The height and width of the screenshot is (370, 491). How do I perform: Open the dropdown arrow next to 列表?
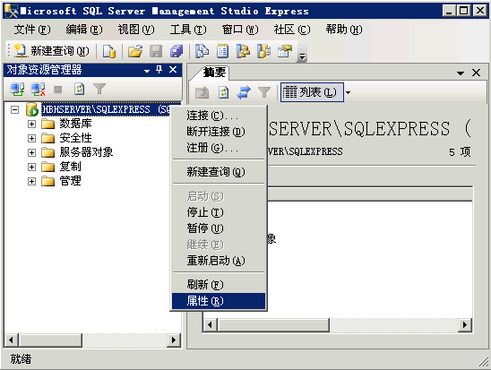[x=348, y=92]
